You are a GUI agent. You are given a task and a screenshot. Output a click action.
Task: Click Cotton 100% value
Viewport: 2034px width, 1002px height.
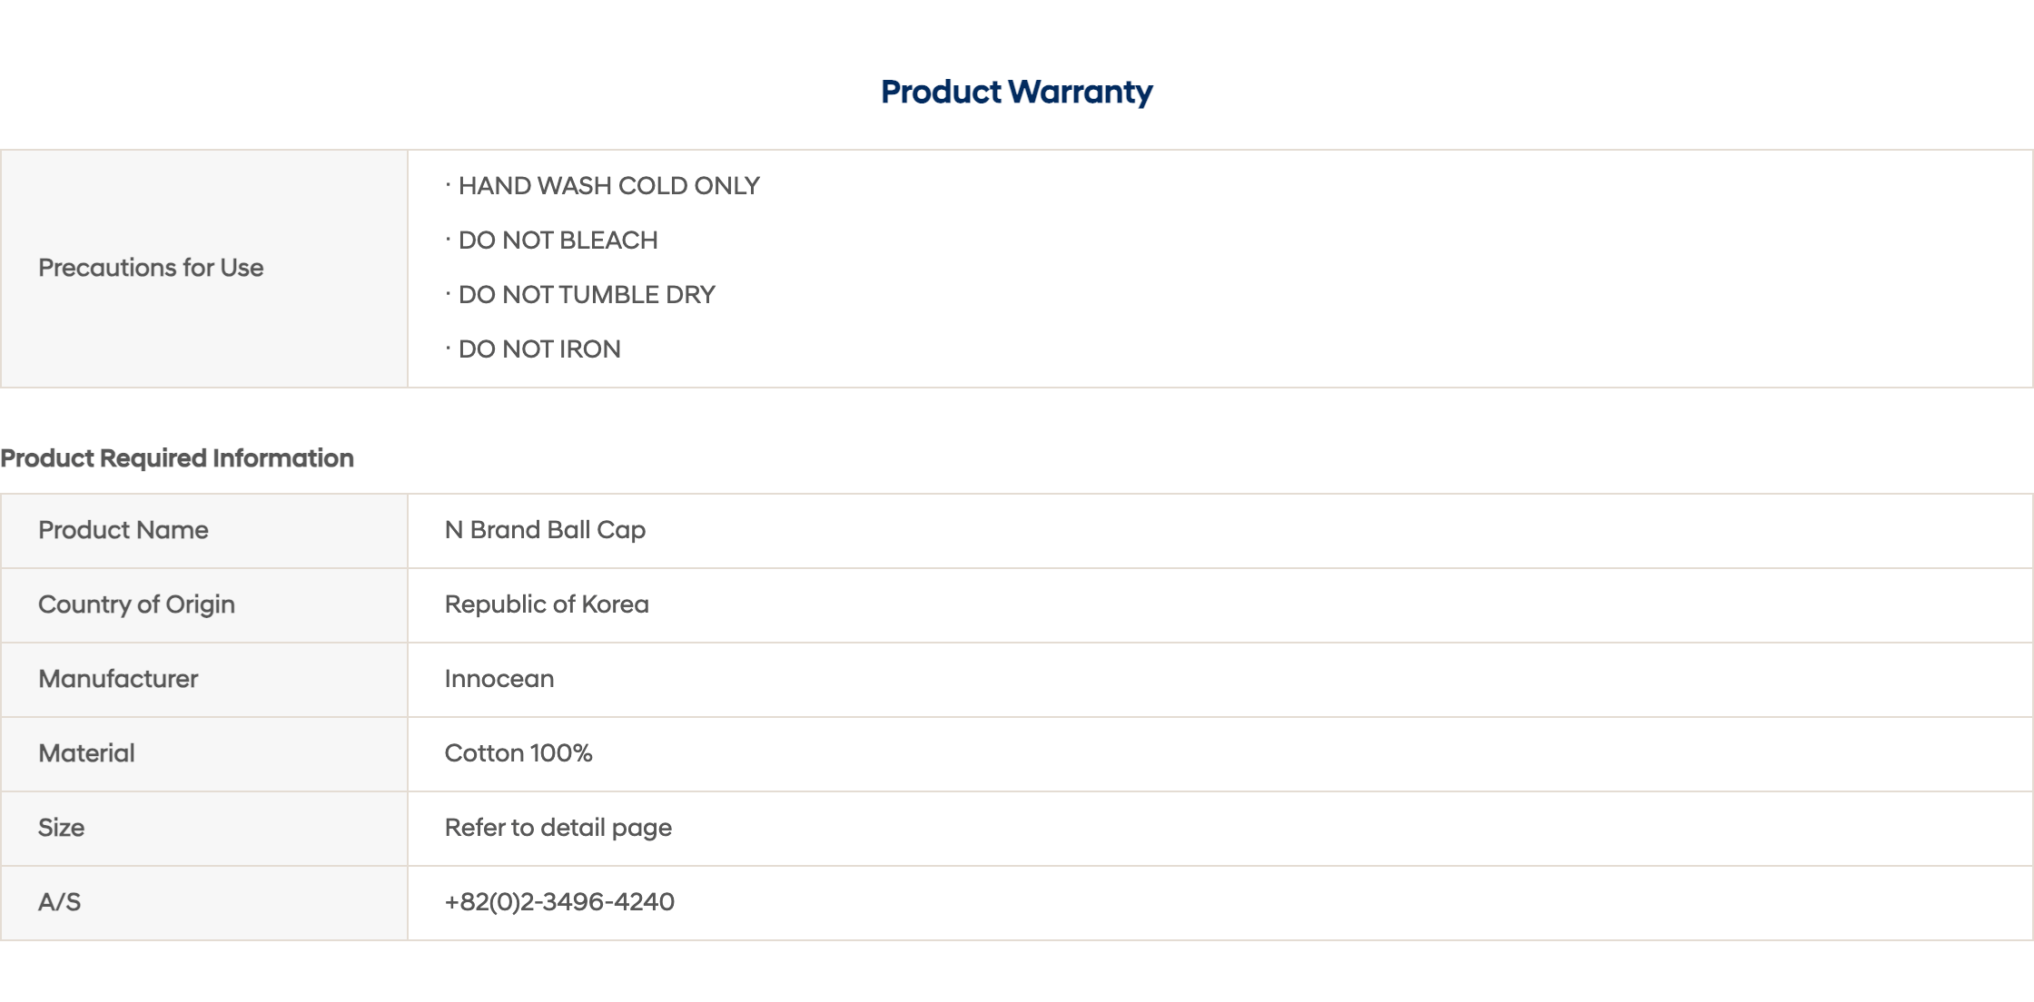[x=518, y=753]
